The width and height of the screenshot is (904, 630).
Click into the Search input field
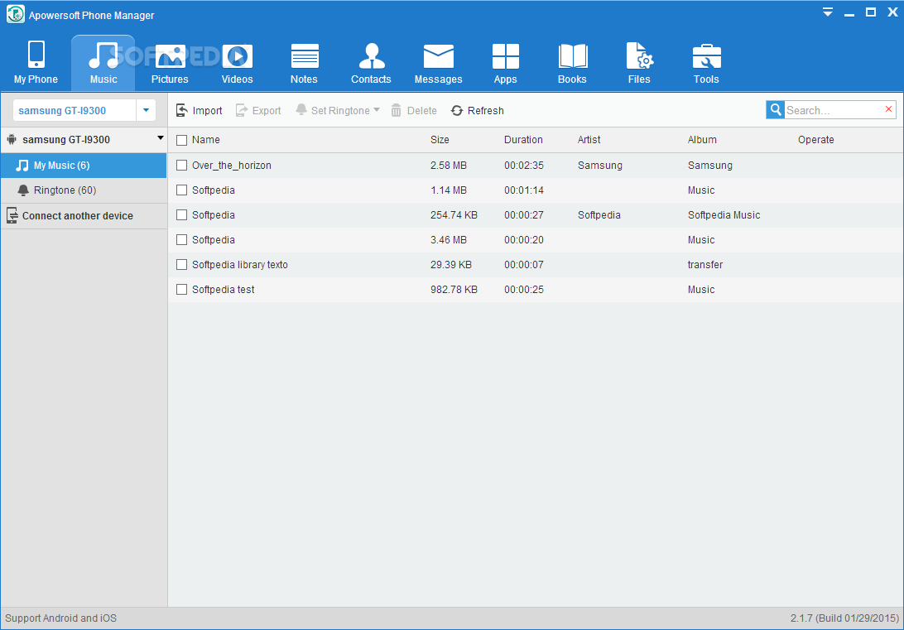point(834,110)
